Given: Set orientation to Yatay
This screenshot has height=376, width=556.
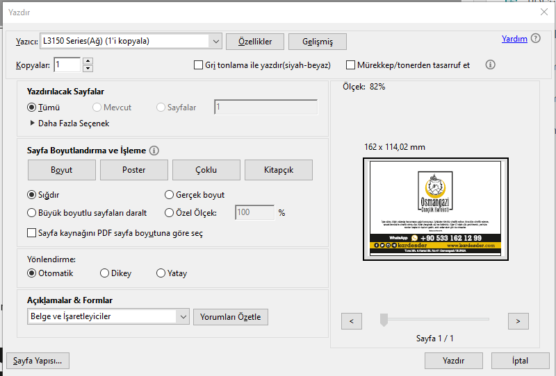Looking at the screenshot, I should pyautogui.click(x=161, y=273).
